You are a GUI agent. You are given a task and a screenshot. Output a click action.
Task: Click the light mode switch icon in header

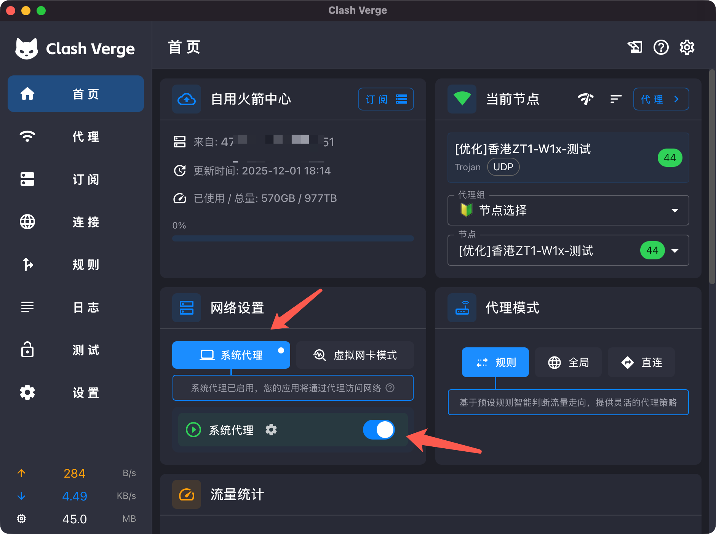(x=634, y=47)
